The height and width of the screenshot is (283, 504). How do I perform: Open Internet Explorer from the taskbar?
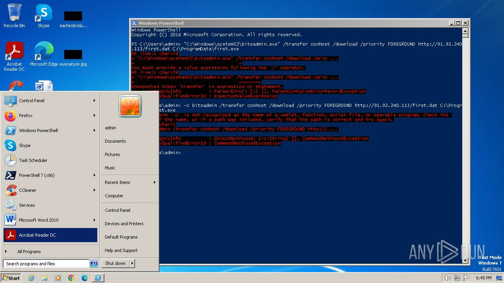(31, 278)
